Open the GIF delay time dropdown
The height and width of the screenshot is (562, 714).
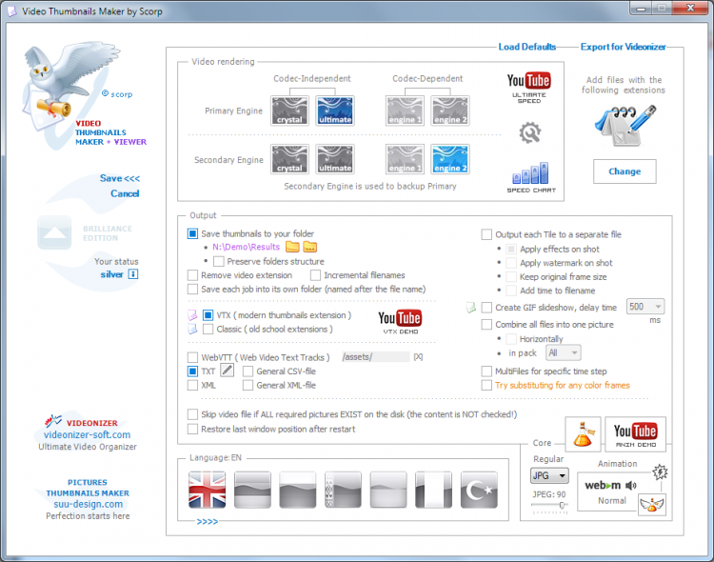click(x=645, y=307)
